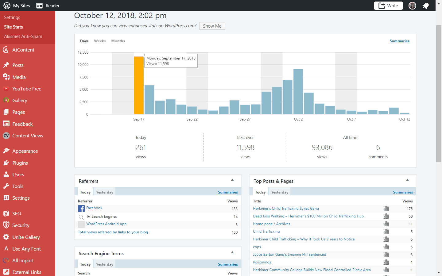Open the notifications bell icon in top bar
The width and height of the screenshot is (442, 276).
click(x=425, y=6)
